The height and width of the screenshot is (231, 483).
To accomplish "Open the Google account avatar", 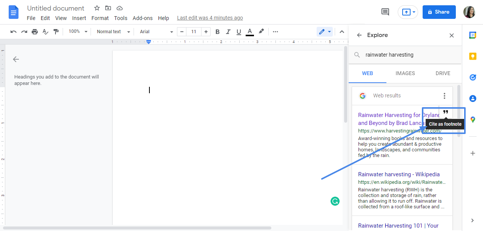I will (469, 12).
